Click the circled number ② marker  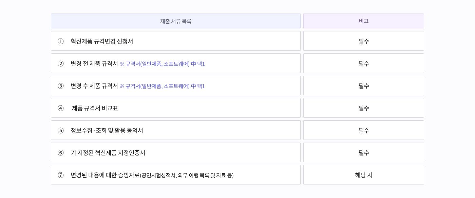click(61, 64)
